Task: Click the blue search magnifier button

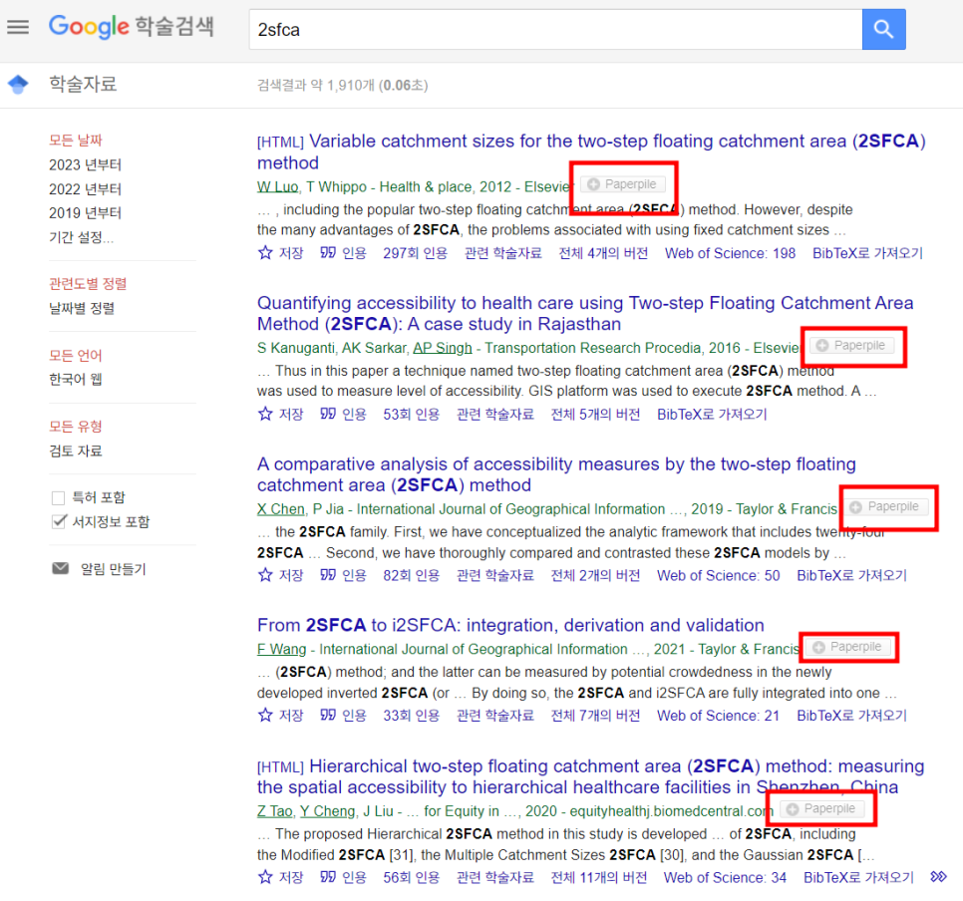Action: click(x=883, y=30)
